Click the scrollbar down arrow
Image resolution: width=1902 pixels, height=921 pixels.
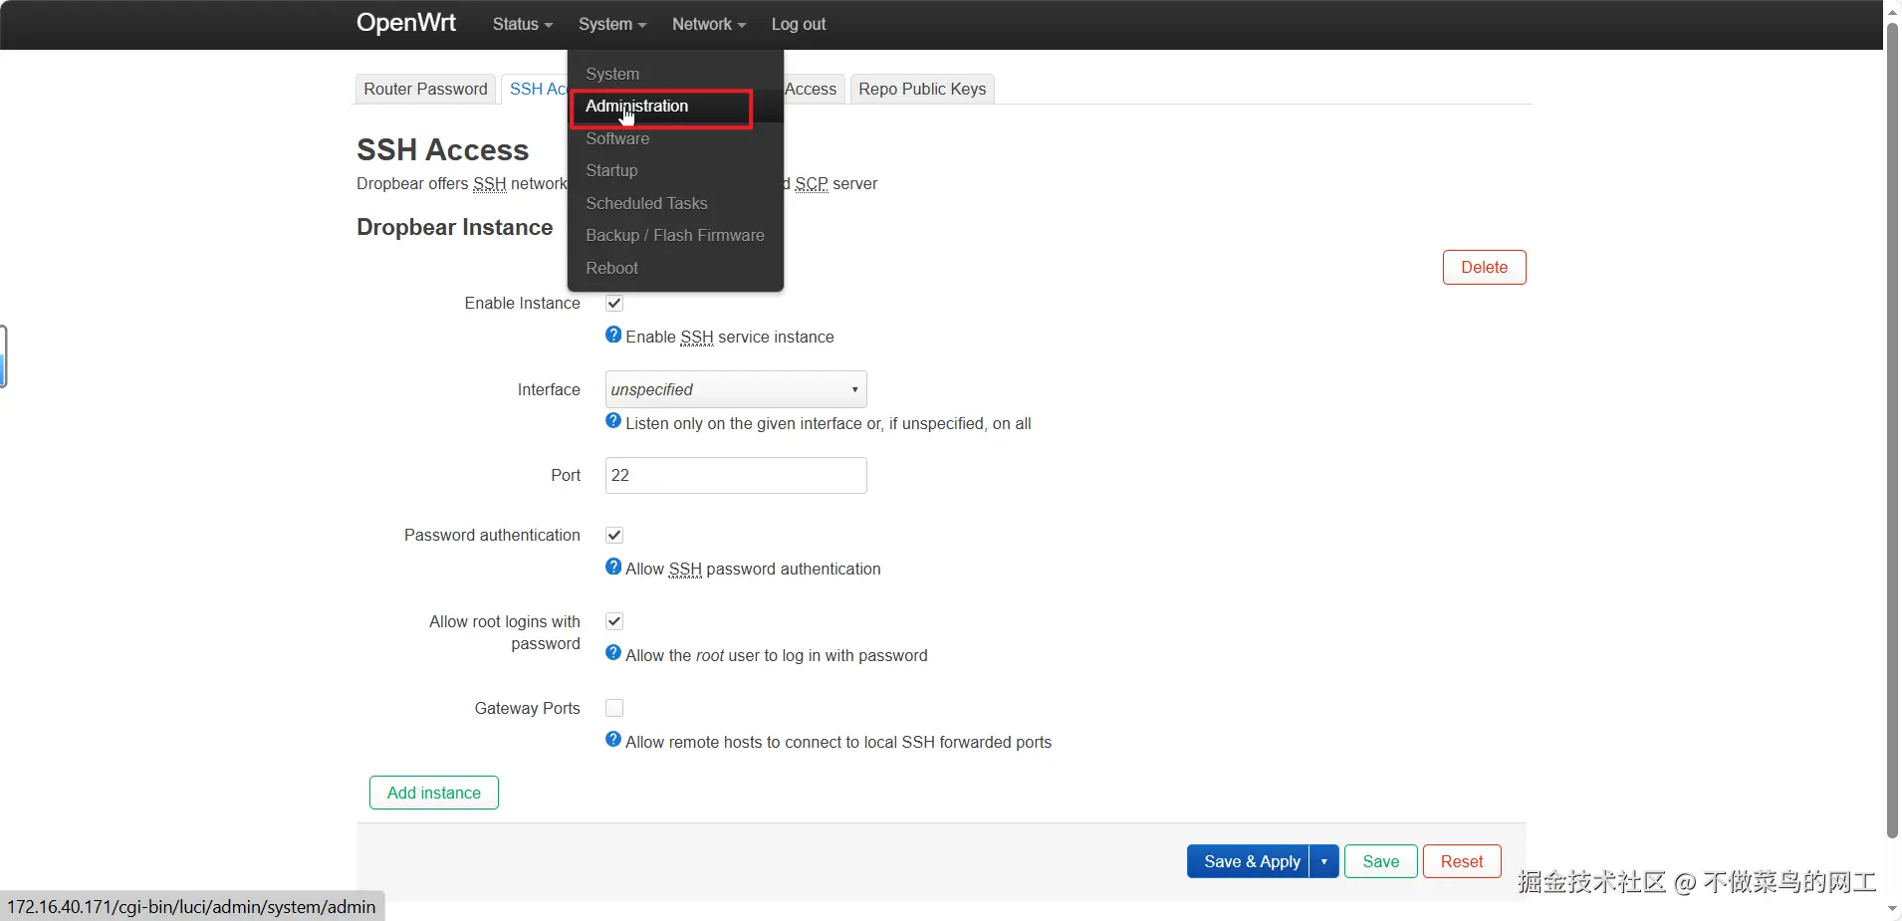(x=1893, y=910)
